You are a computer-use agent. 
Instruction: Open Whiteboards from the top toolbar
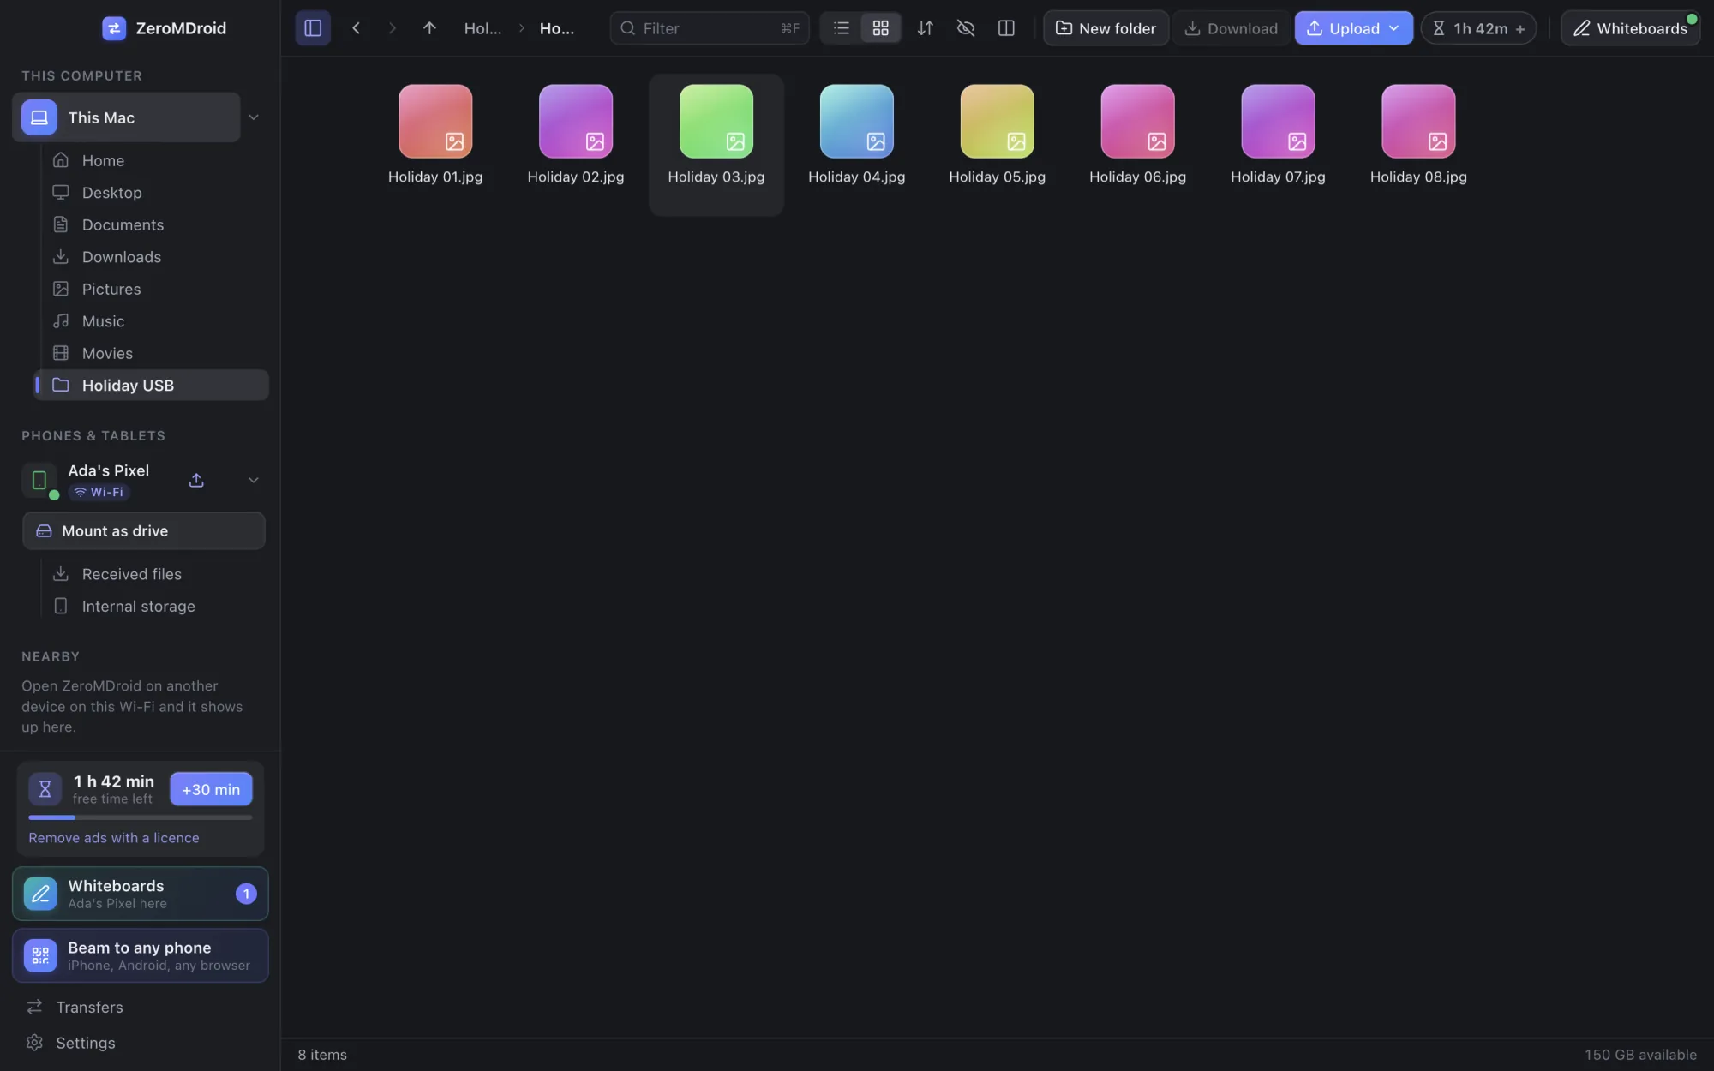click(x=1630, y=28)
